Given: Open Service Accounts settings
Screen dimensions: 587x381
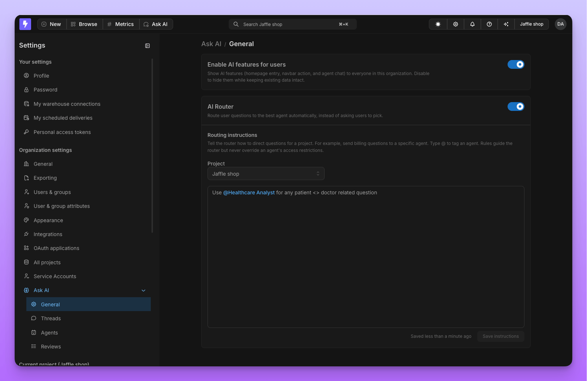Looking at the screenshot, I should coord(85,276).
